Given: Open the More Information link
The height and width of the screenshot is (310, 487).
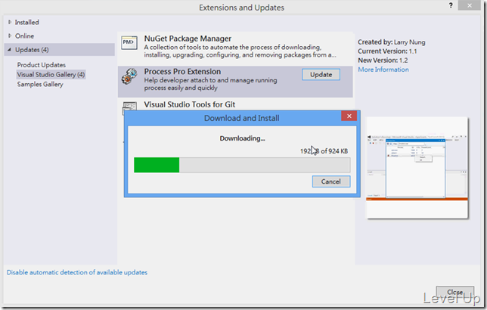Looking at the screenshot, I should pyautogui.click(x=383, y=70).
